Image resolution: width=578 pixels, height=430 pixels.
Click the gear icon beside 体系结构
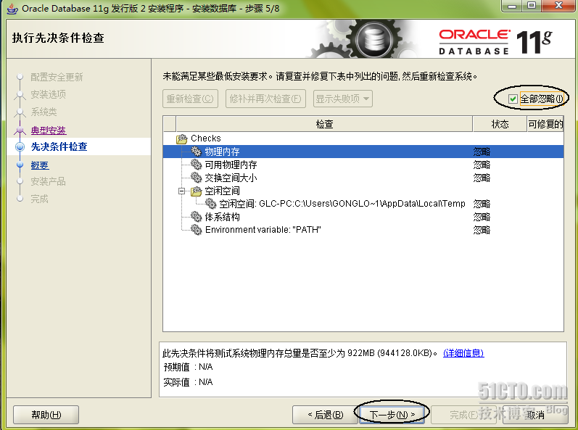pyautogui.click(x=196, y=217)
